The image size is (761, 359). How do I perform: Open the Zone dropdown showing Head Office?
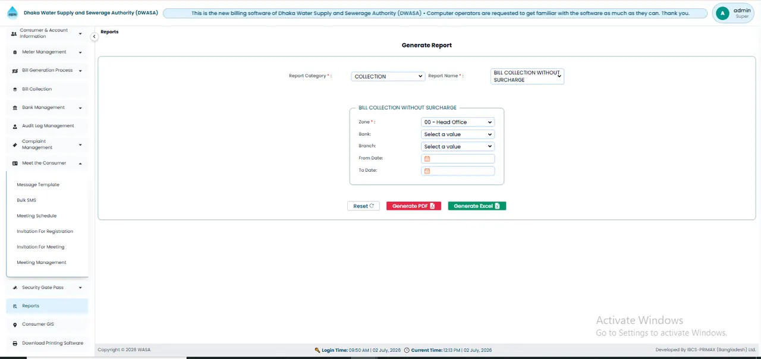coord(458,122)
